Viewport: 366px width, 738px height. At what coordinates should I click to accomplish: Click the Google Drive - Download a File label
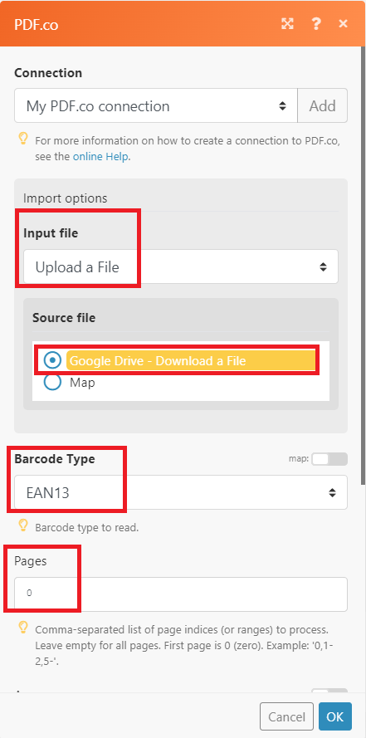pyautogui.click(x=158, y=361)
